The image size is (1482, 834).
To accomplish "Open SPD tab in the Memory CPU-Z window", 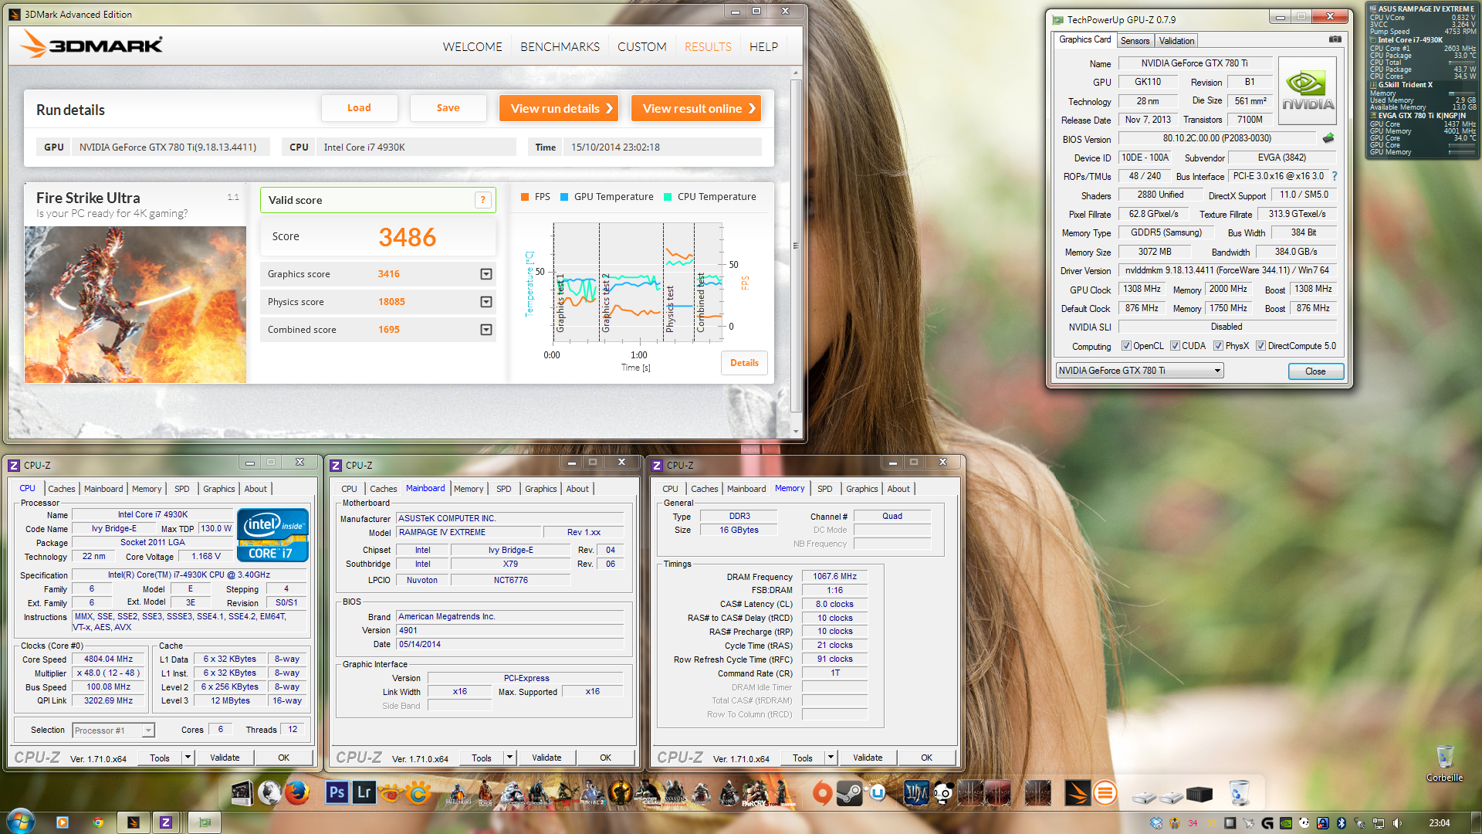I will [x=824, y=489].
